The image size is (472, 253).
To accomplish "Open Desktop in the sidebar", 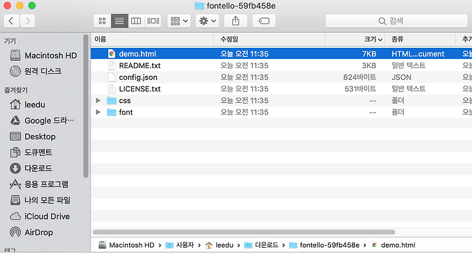I will coord(33,136).
